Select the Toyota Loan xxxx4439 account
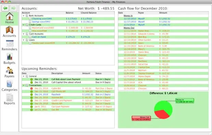This screenshot has width=212, height=135. pos(68,43)
